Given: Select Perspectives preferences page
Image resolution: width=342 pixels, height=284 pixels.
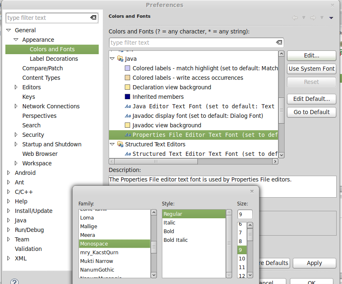Looking at the screenshot, I should pos(39,116).
